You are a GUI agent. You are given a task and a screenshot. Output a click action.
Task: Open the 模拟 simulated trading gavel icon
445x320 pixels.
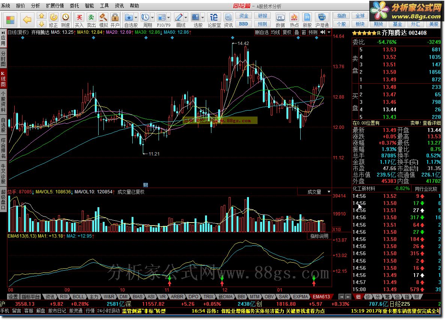coord(103,20)
